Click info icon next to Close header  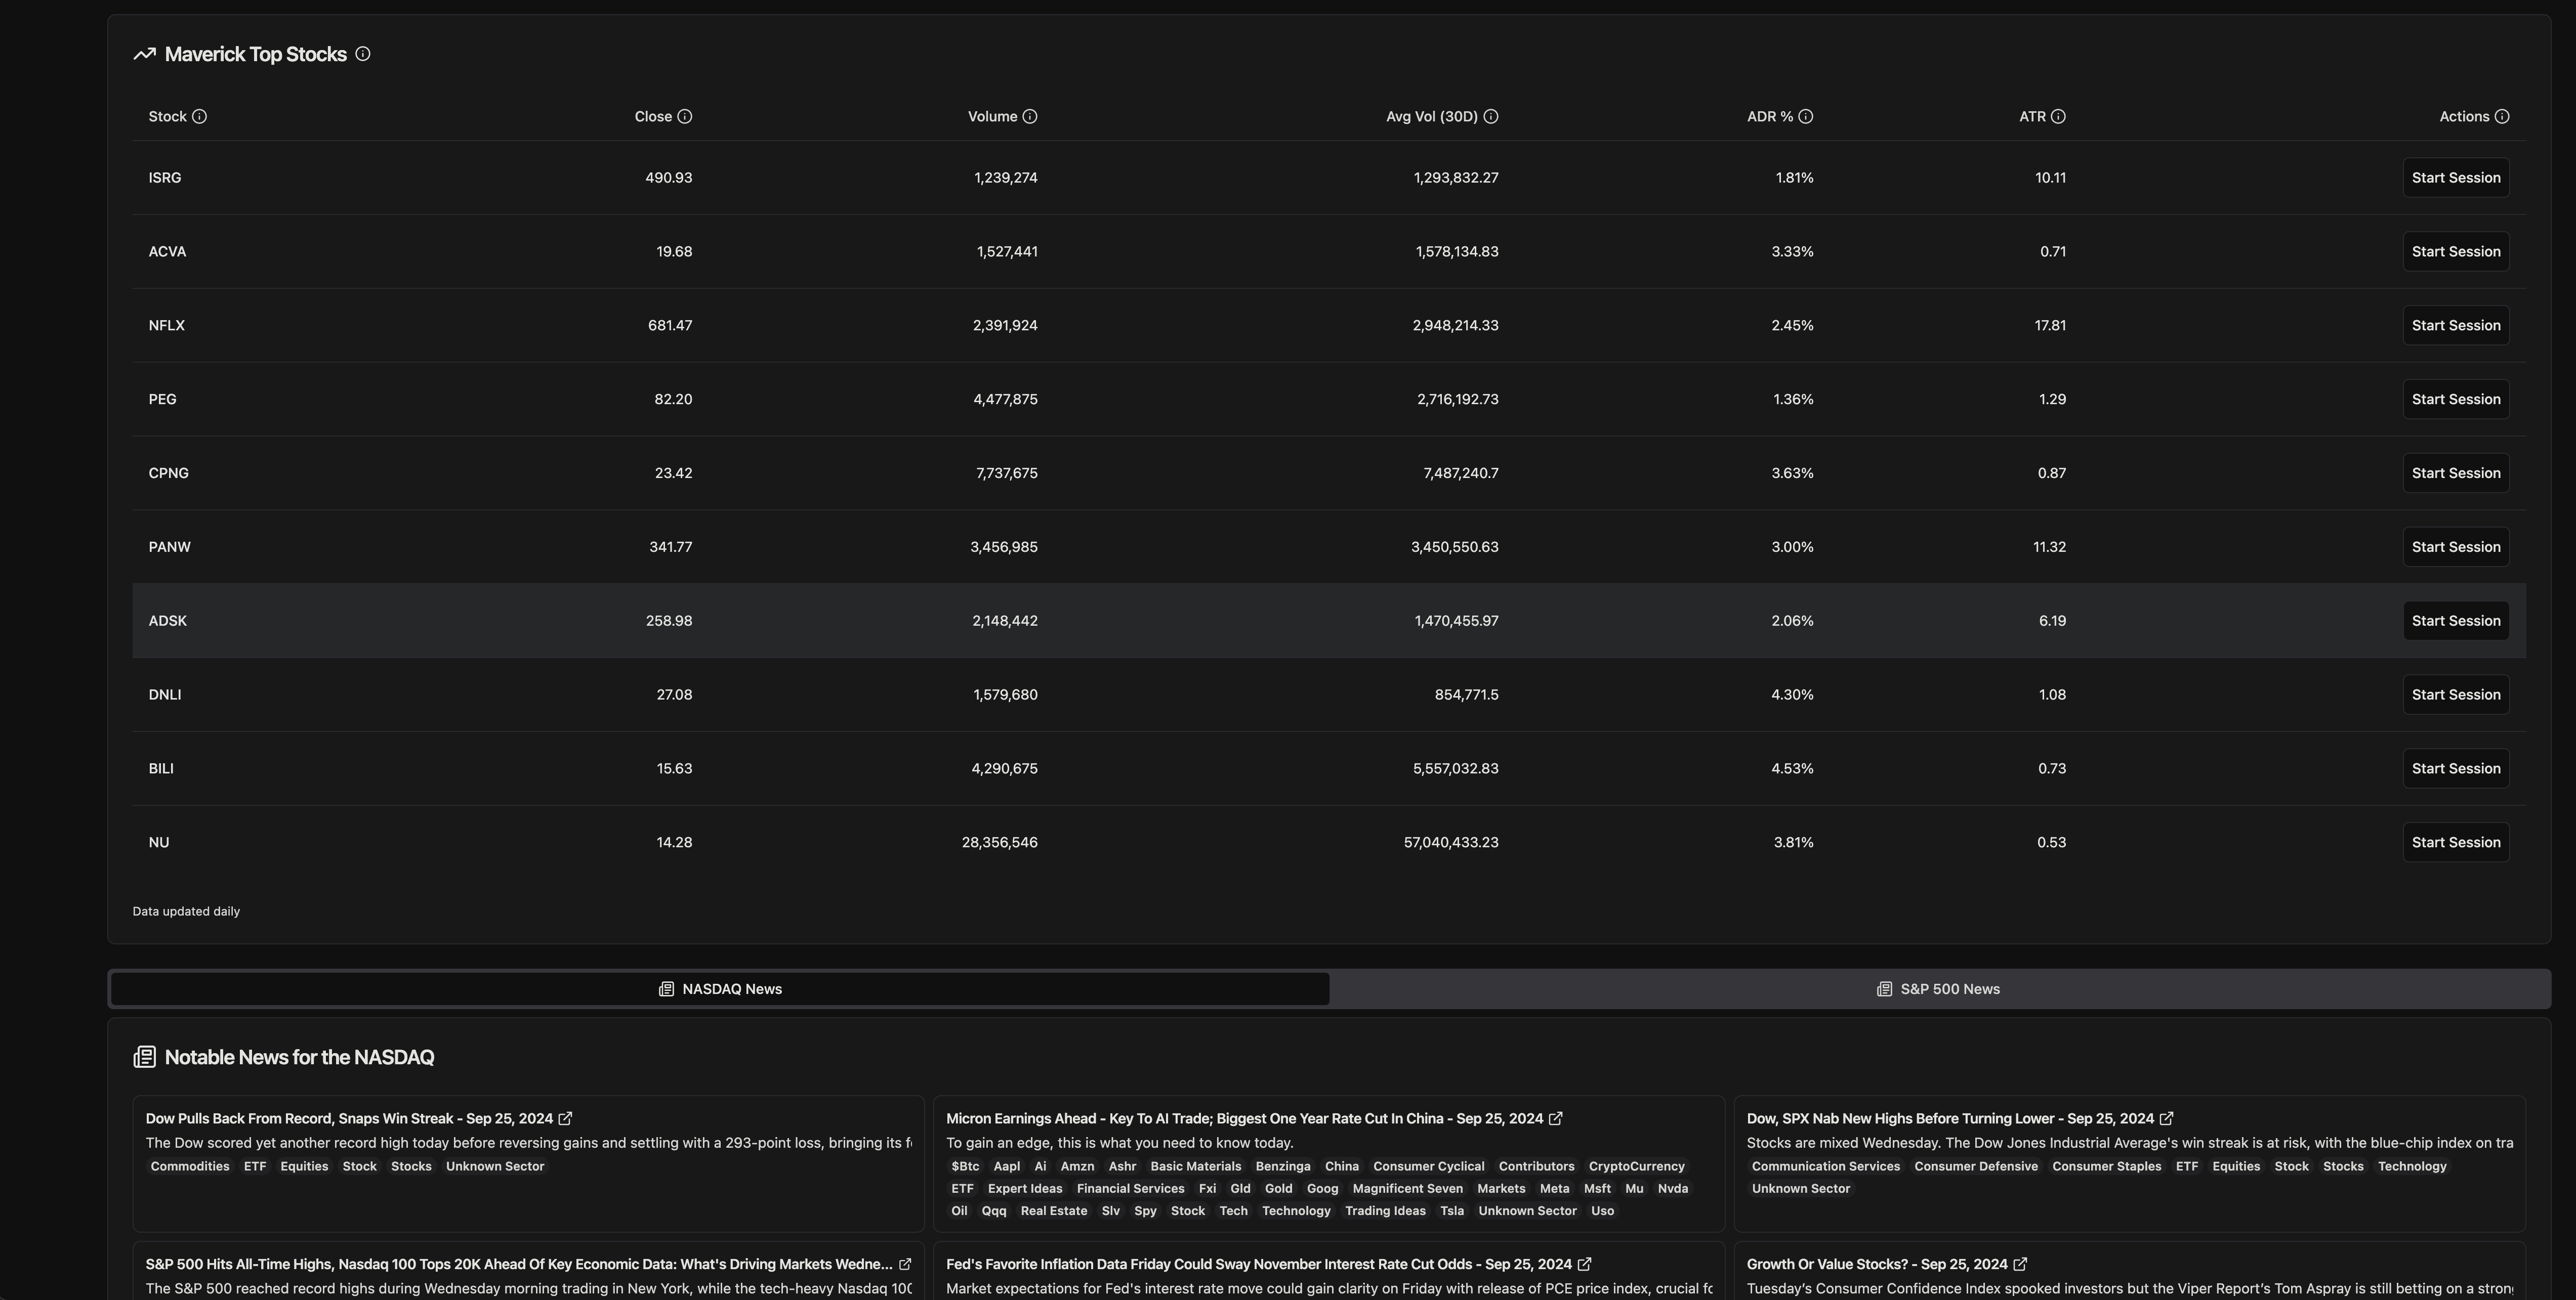click(x=684, y=117)
